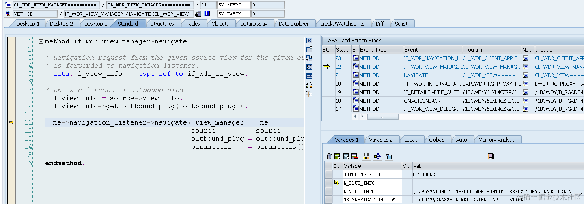584x204 pixels.
Task: Click the display object icon next to the info icon
Action: (198, 14)
